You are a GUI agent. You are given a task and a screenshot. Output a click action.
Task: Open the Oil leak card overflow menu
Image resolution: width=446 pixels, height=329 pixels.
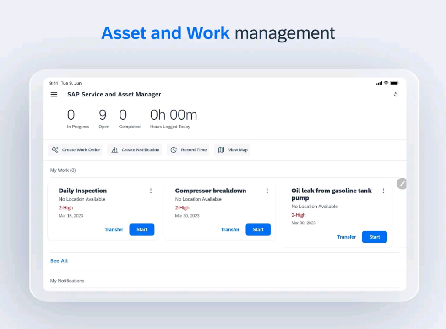383,191
